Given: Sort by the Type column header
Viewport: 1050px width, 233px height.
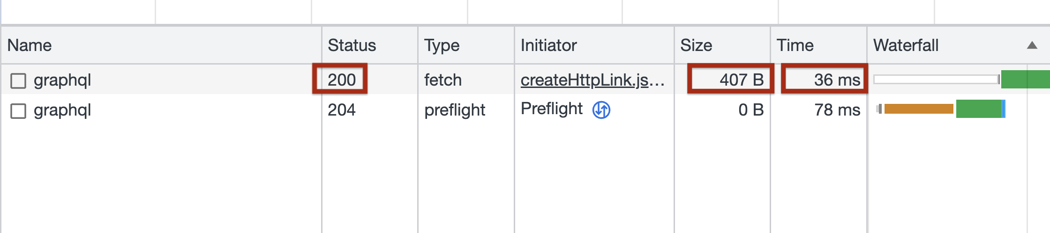Looking at the screenshot, I should tap(442, 45).
